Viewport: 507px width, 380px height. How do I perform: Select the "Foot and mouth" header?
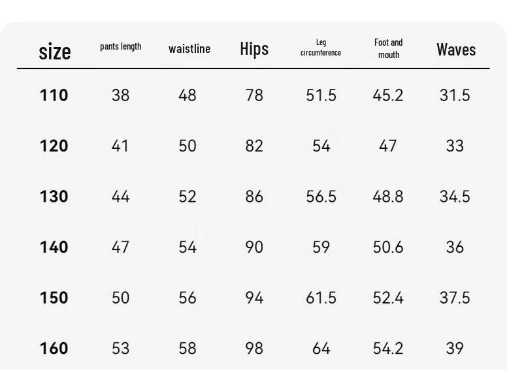[x=388, y=48]
